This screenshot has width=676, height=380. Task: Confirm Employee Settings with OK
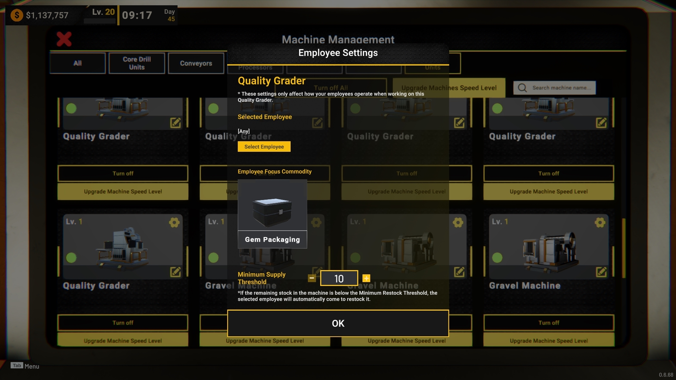[338, 323]
